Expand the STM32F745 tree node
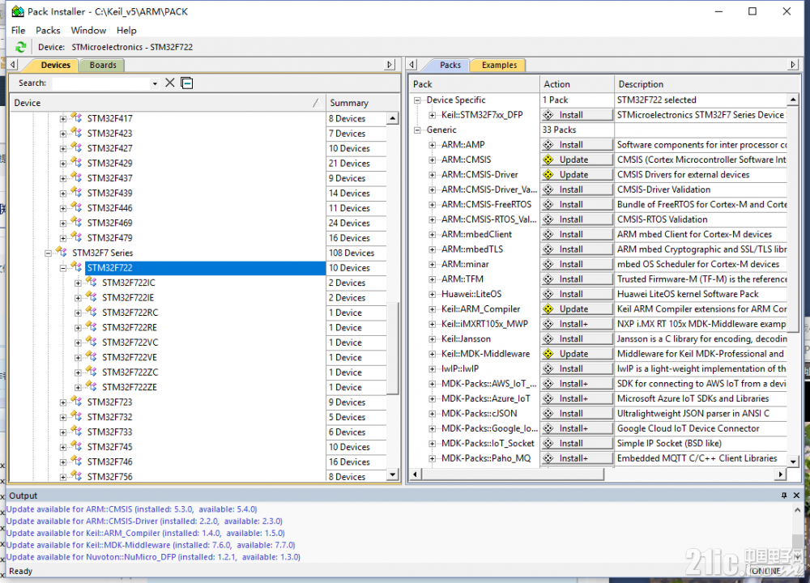This screenshot has height=583, width=810. point(63,447)
